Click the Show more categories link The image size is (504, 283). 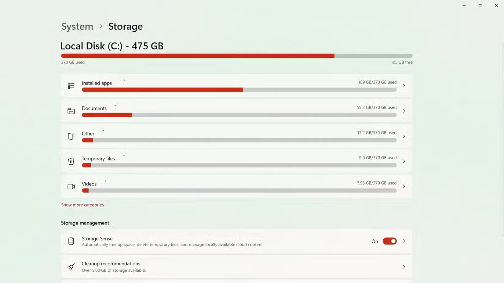click(x=82, y=205)
